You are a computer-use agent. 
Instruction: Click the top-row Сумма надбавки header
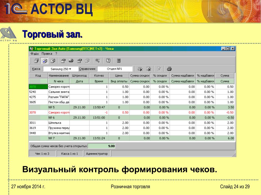click(x=182, y=76)
